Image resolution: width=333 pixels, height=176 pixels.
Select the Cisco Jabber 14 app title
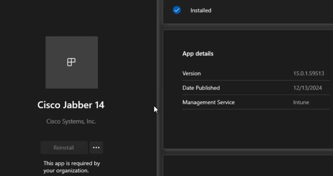pos(71,105)
